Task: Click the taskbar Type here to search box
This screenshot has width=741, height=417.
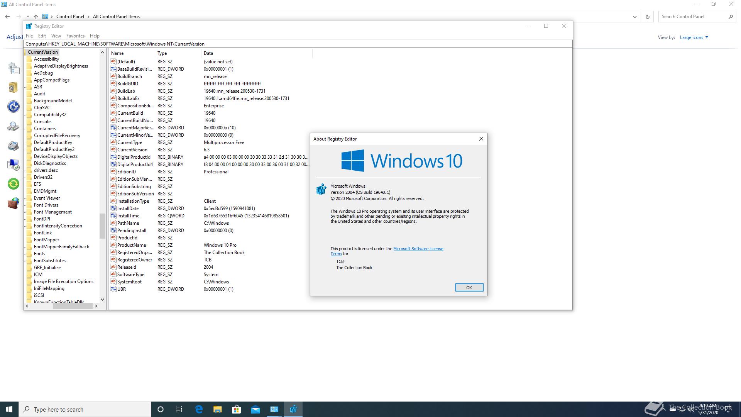Action: point(85,409)
